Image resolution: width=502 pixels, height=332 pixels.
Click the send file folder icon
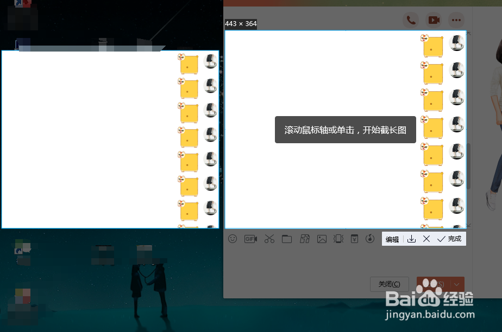click(287, 239)
